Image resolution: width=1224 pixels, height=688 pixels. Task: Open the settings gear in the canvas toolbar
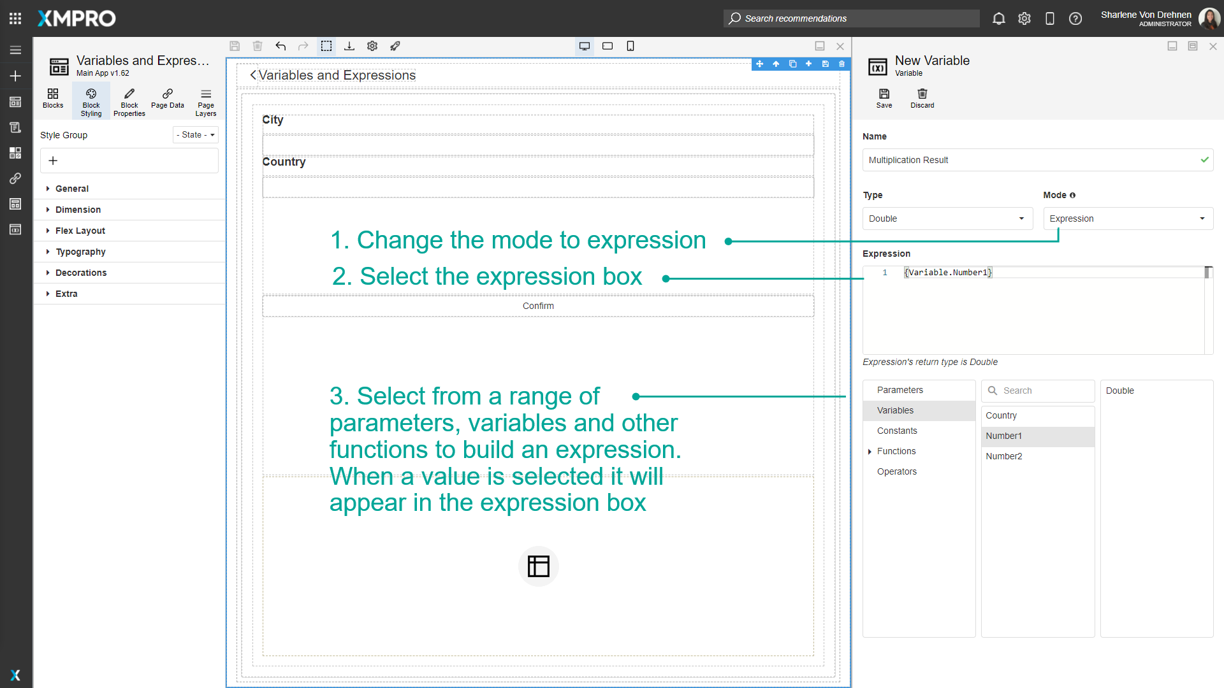click(372, 46)
